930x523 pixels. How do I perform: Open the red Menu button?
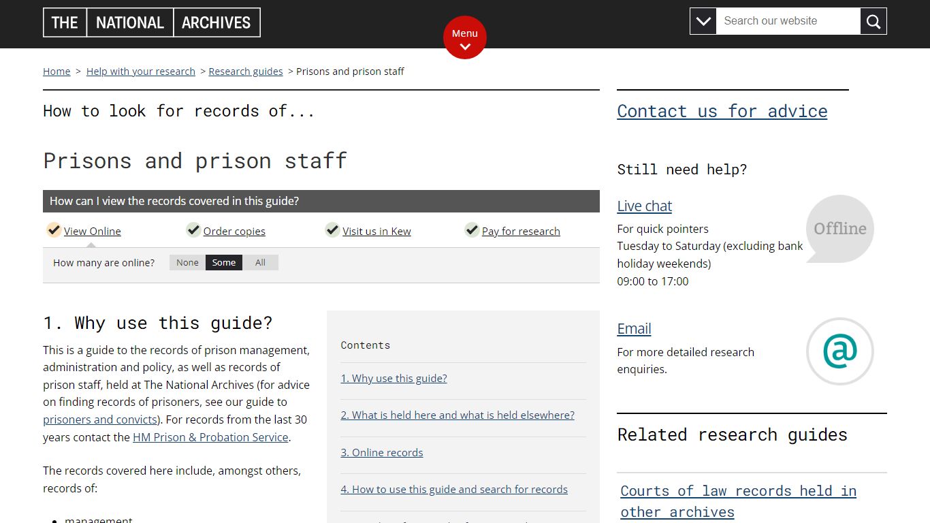pyautogui.click(x=465, y=37)
